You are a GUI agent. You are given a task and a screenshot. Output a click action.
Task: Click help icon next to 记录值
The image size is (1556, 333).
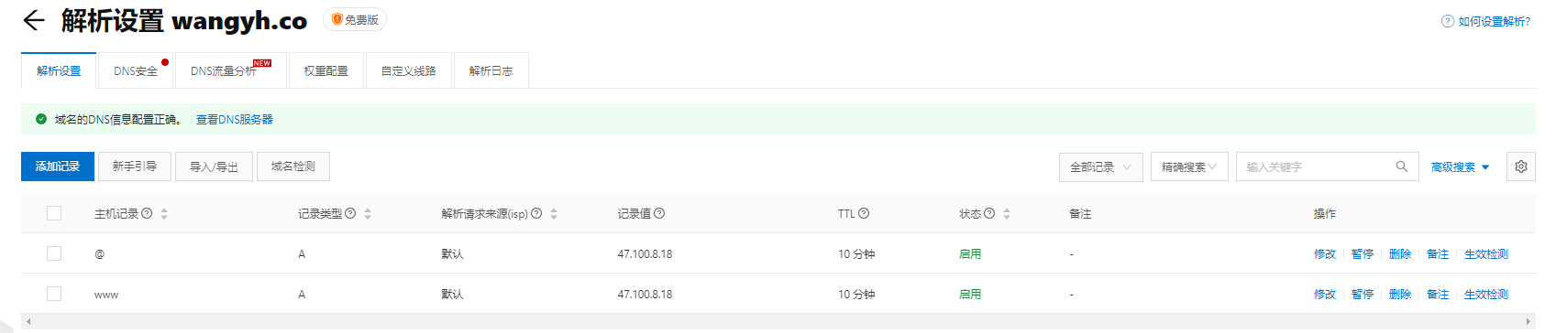659,213
